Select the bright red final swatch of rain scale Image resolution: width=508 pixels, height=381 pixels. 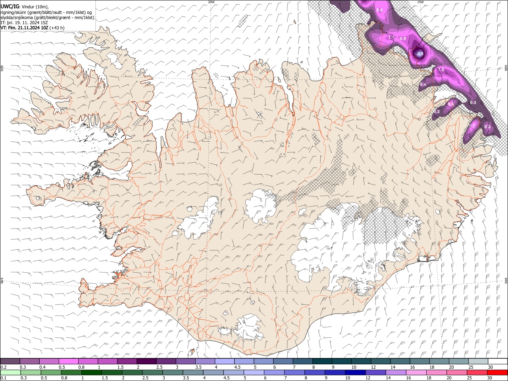tap(497, 372)
